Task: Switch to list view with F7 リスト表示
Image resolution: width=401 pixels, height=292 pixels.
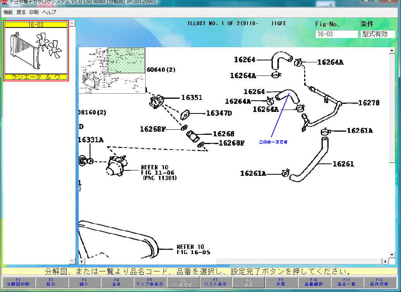Action: pyautogui.click(x=215, y=282)
